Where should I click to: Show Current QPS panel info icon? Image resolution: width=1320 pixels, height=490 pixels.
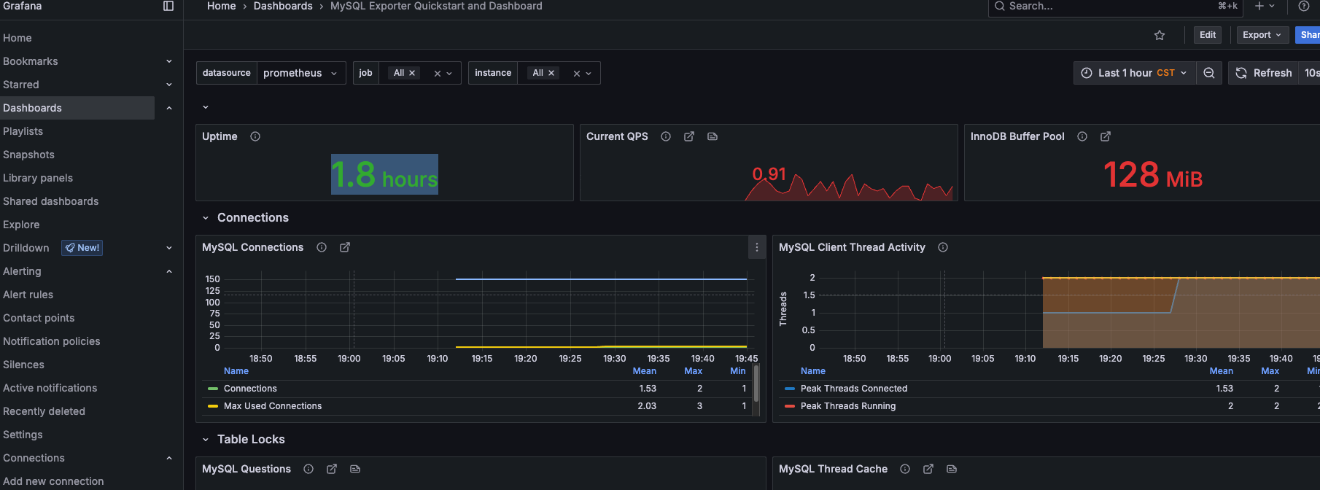[x=666, y=136]
